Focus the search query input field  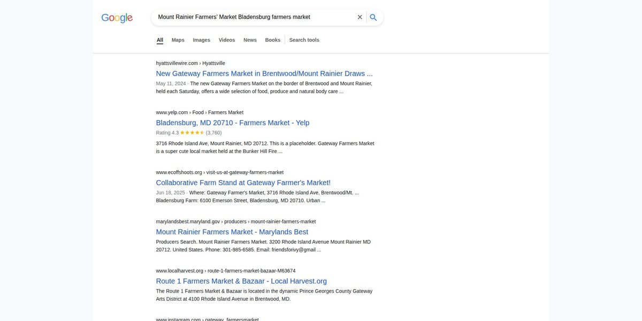pos(255,17)
